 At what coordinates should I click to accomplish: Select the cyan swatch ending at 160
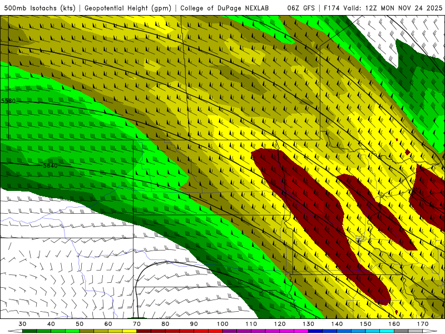(387, 331)
